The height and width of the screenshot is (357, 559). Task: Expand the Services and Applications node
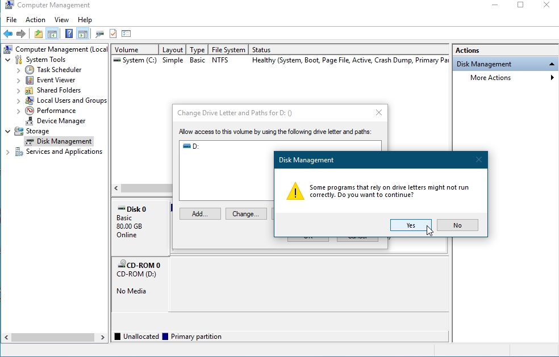tap(8, 152)
